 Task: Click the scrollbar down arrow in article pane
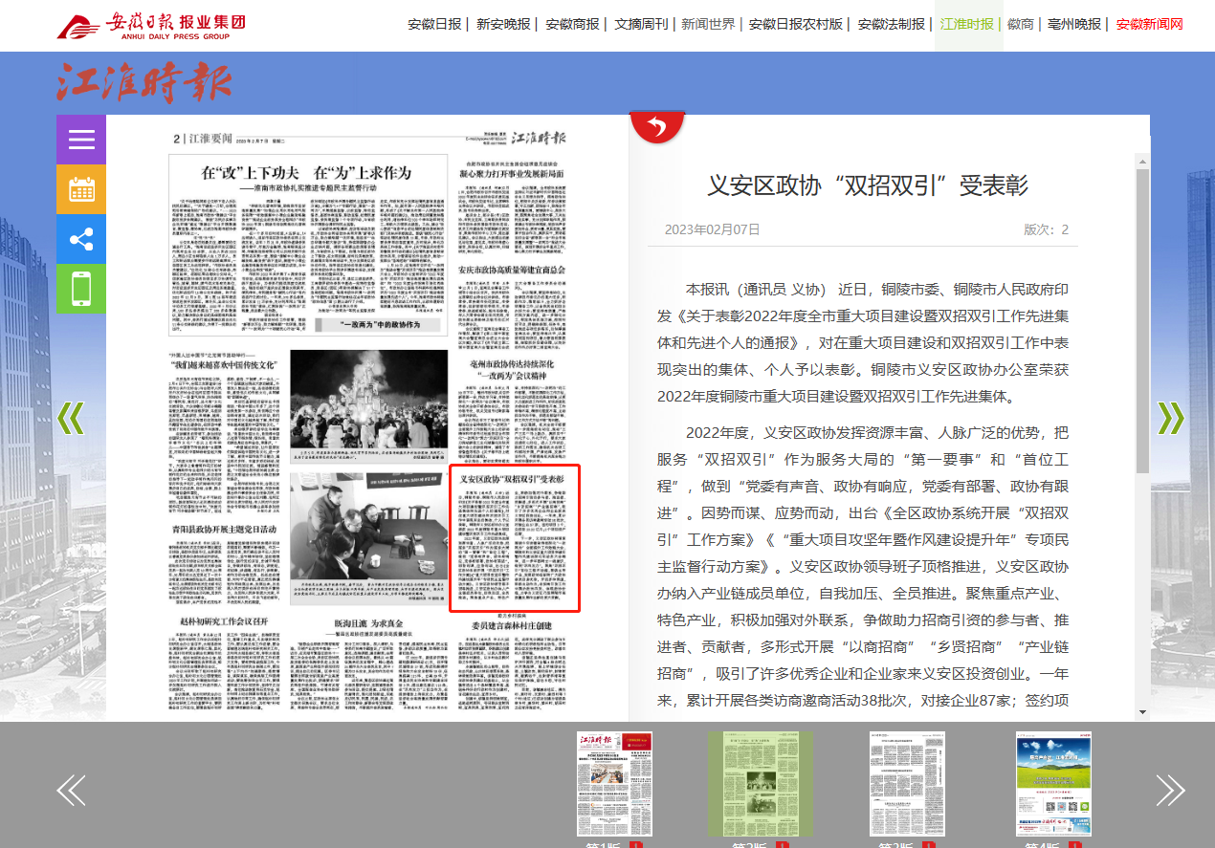[1142, 711]
